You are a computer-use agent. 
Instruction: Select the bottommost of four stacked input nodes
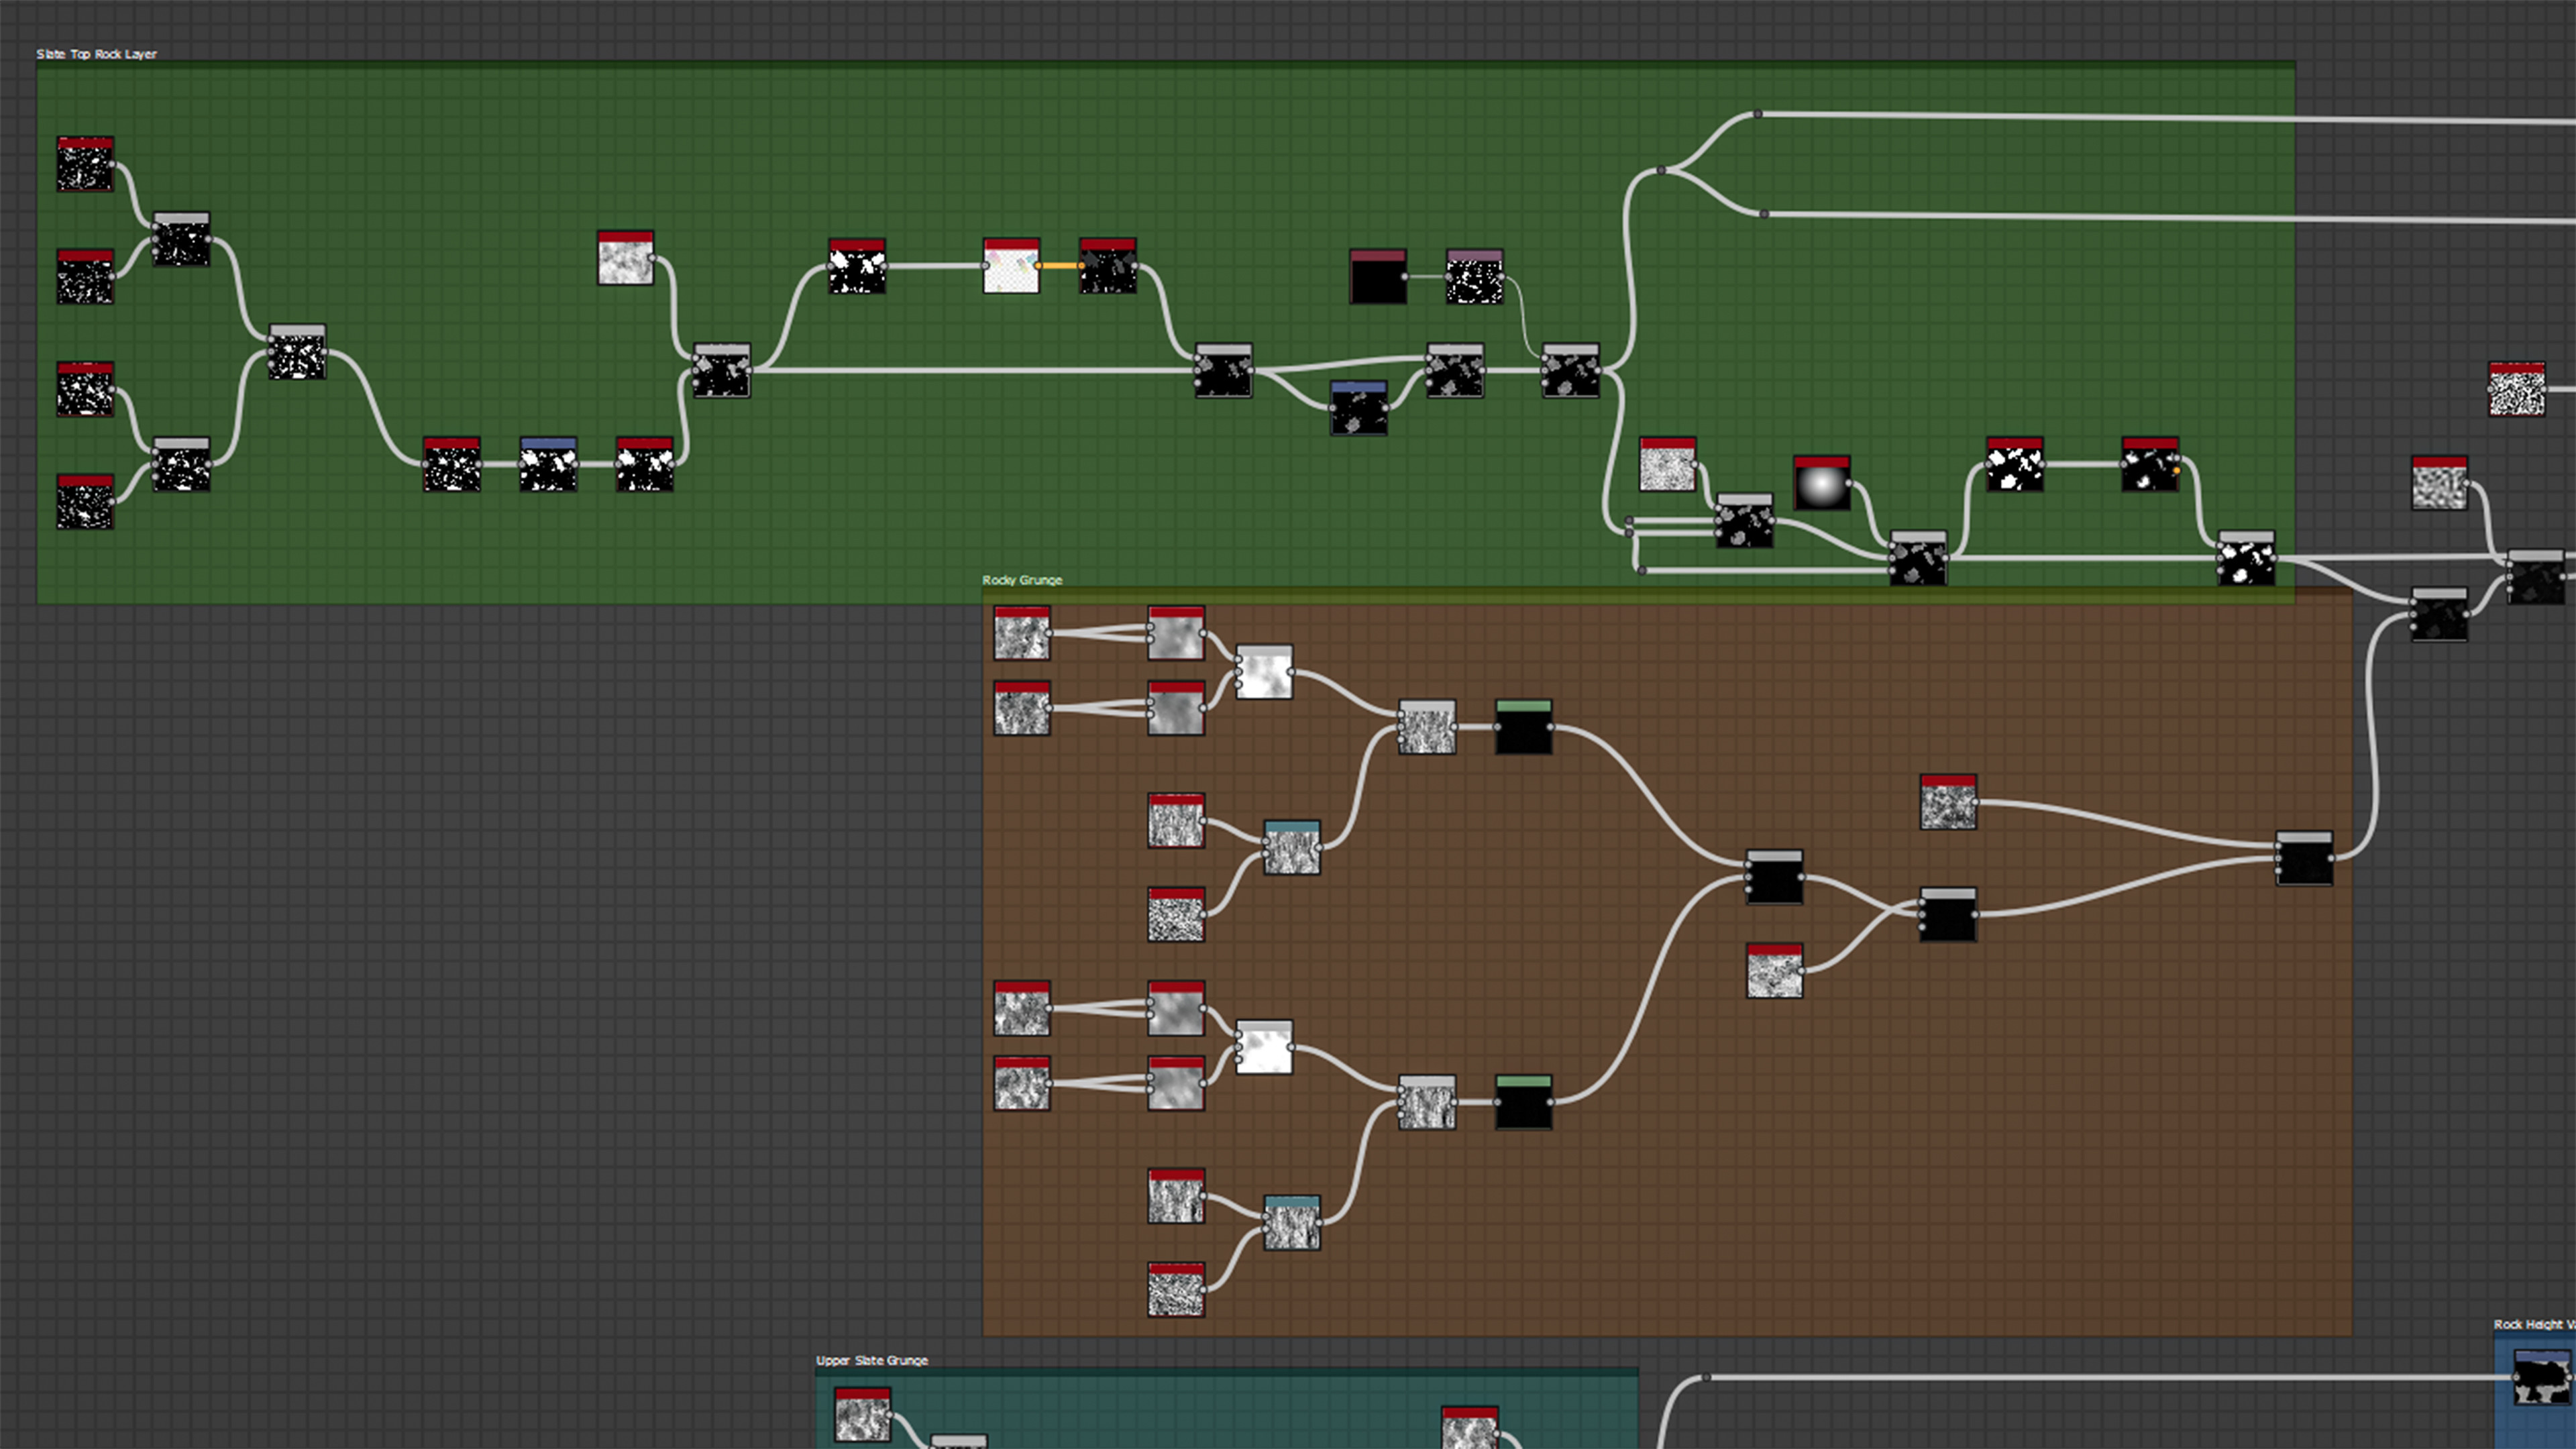coord(85,502)
